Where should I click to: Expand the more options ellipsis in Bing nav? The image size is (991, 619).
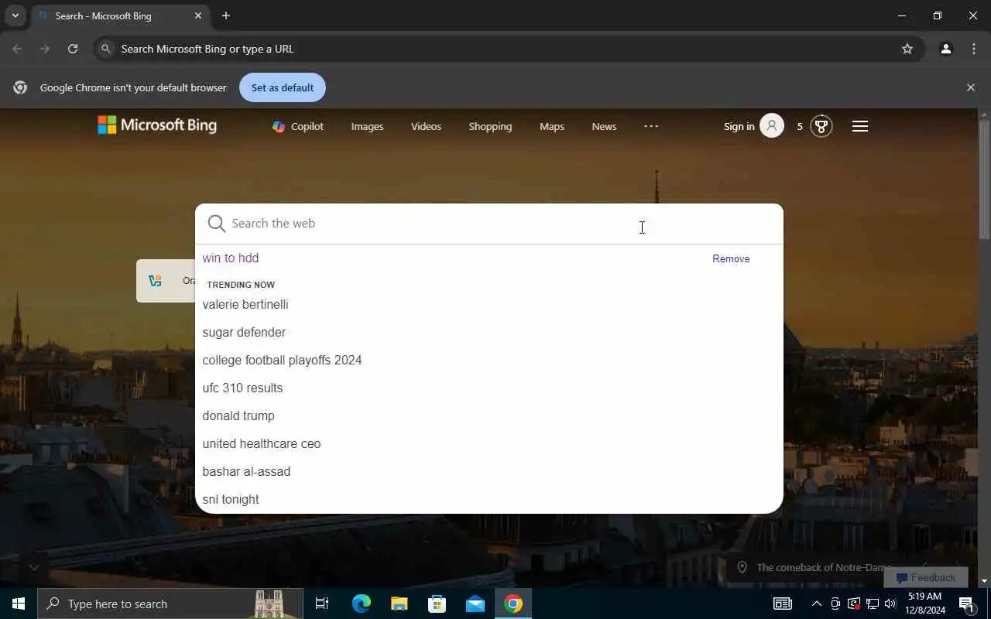pos(651,126)
